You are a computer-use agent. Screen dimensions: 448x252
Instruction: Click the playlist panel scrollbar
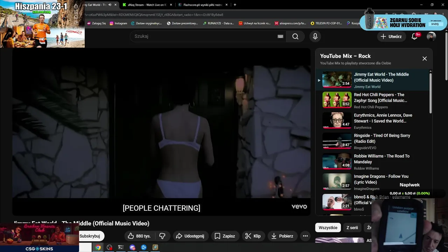tap(430, 93)
